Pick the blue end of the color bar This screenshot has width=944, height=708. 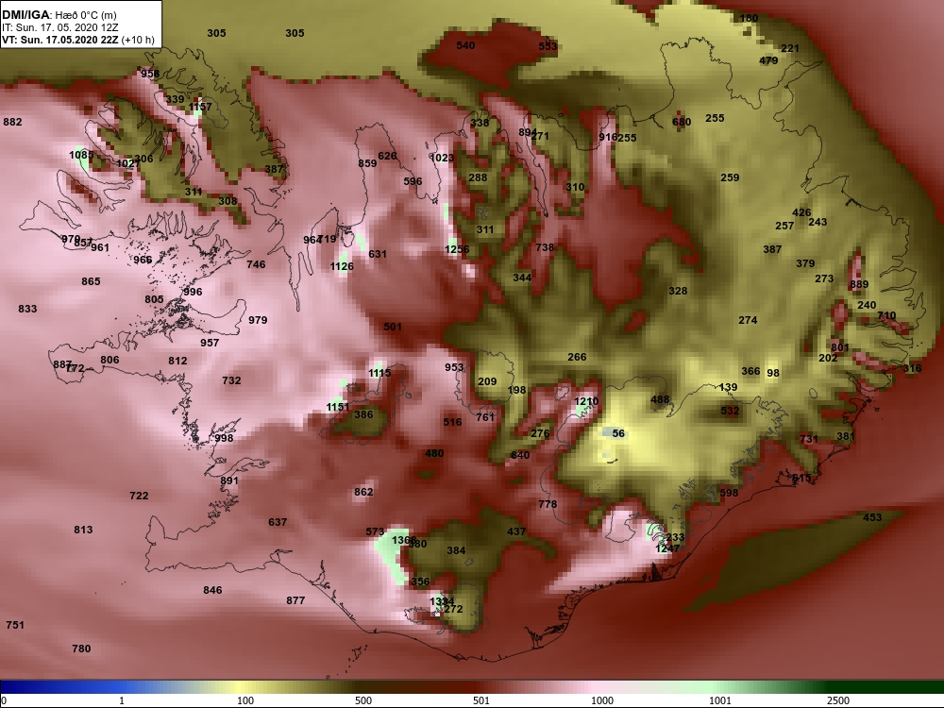(25, 687)
